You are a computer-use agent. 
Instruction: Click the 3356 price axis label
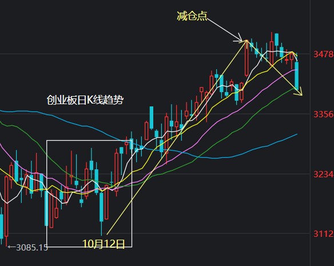(323, 114)
